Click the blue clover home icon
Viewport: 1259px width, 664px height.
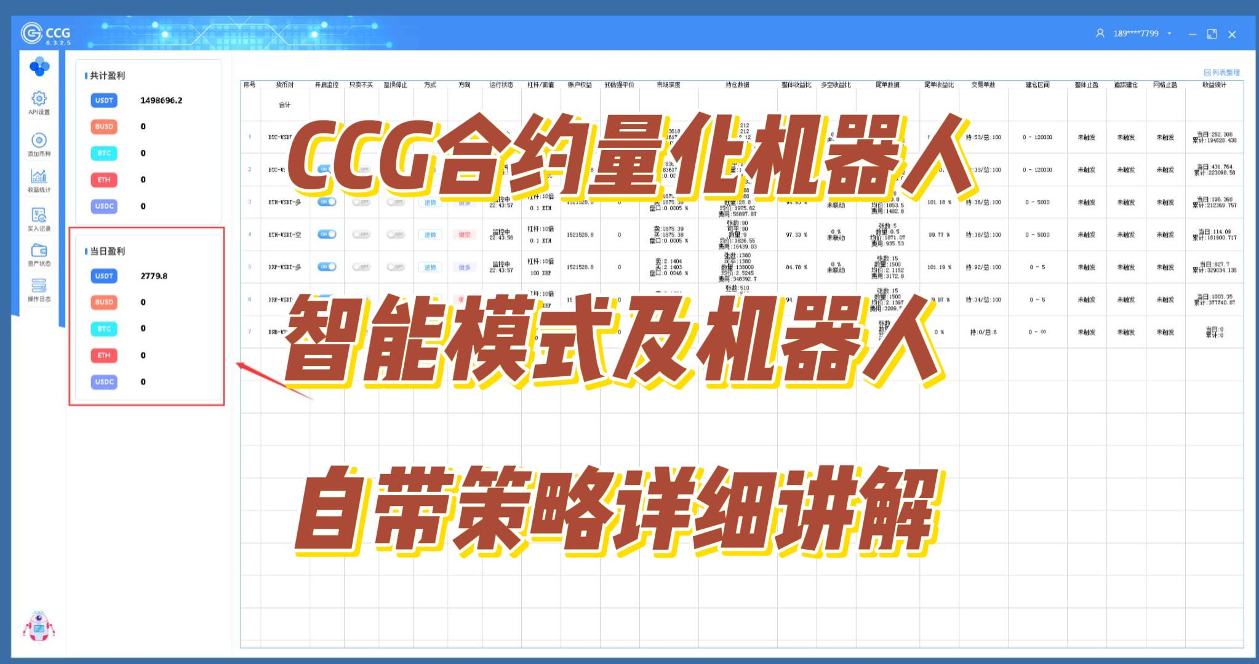tap(39, 66)
